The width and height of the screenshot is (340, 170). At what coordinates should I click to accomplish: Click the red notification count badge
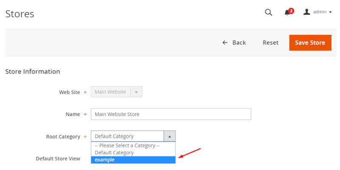pos(291,11)
